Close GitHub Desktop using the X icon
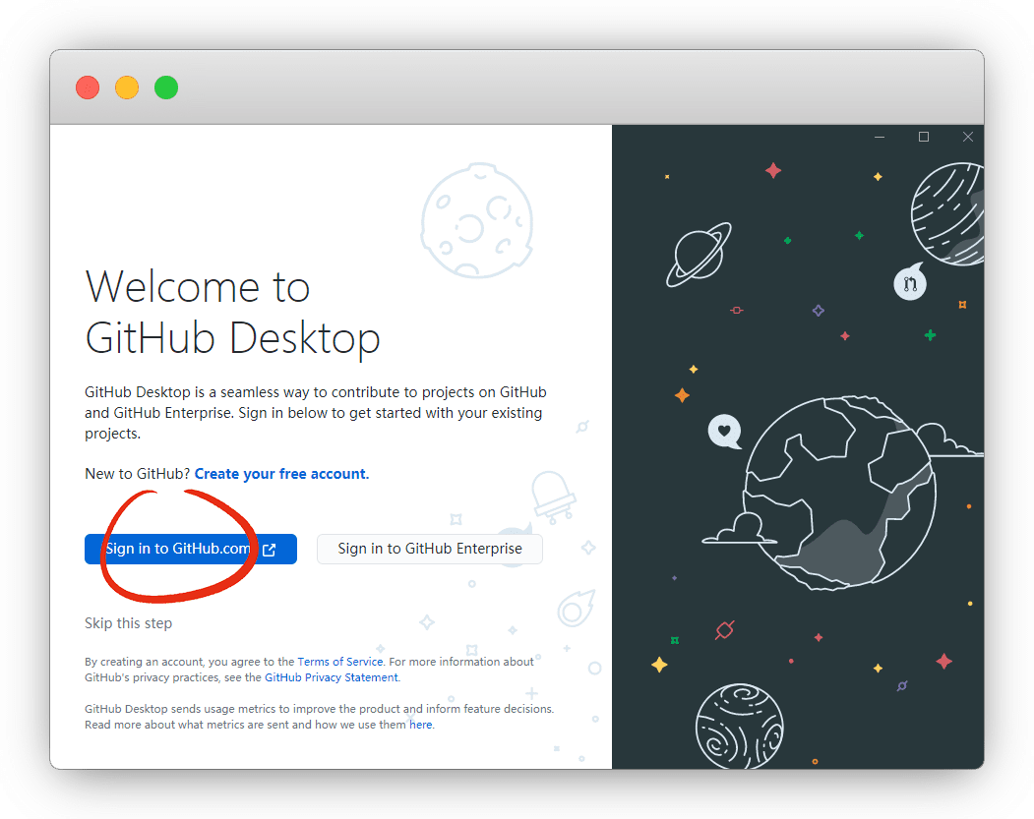The height and width of the screenshot is (819, 1034). pos(968,138)
